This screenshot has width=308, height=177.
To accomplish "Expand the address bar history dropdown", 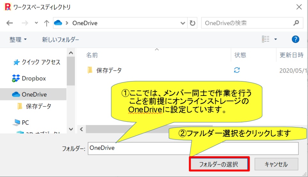I will (183, 23).
